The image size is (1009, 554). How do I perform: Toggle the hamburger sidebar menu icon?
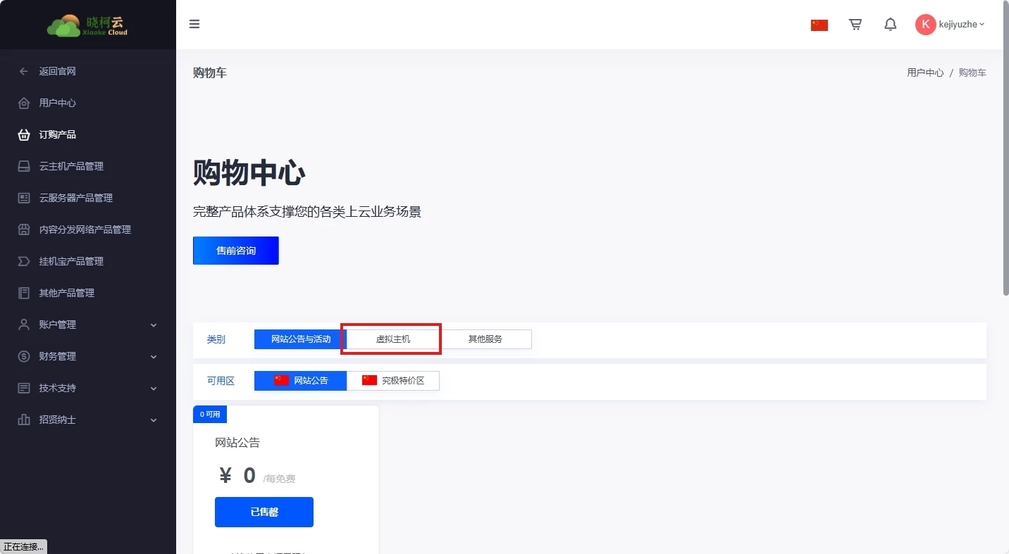(194, 24)
